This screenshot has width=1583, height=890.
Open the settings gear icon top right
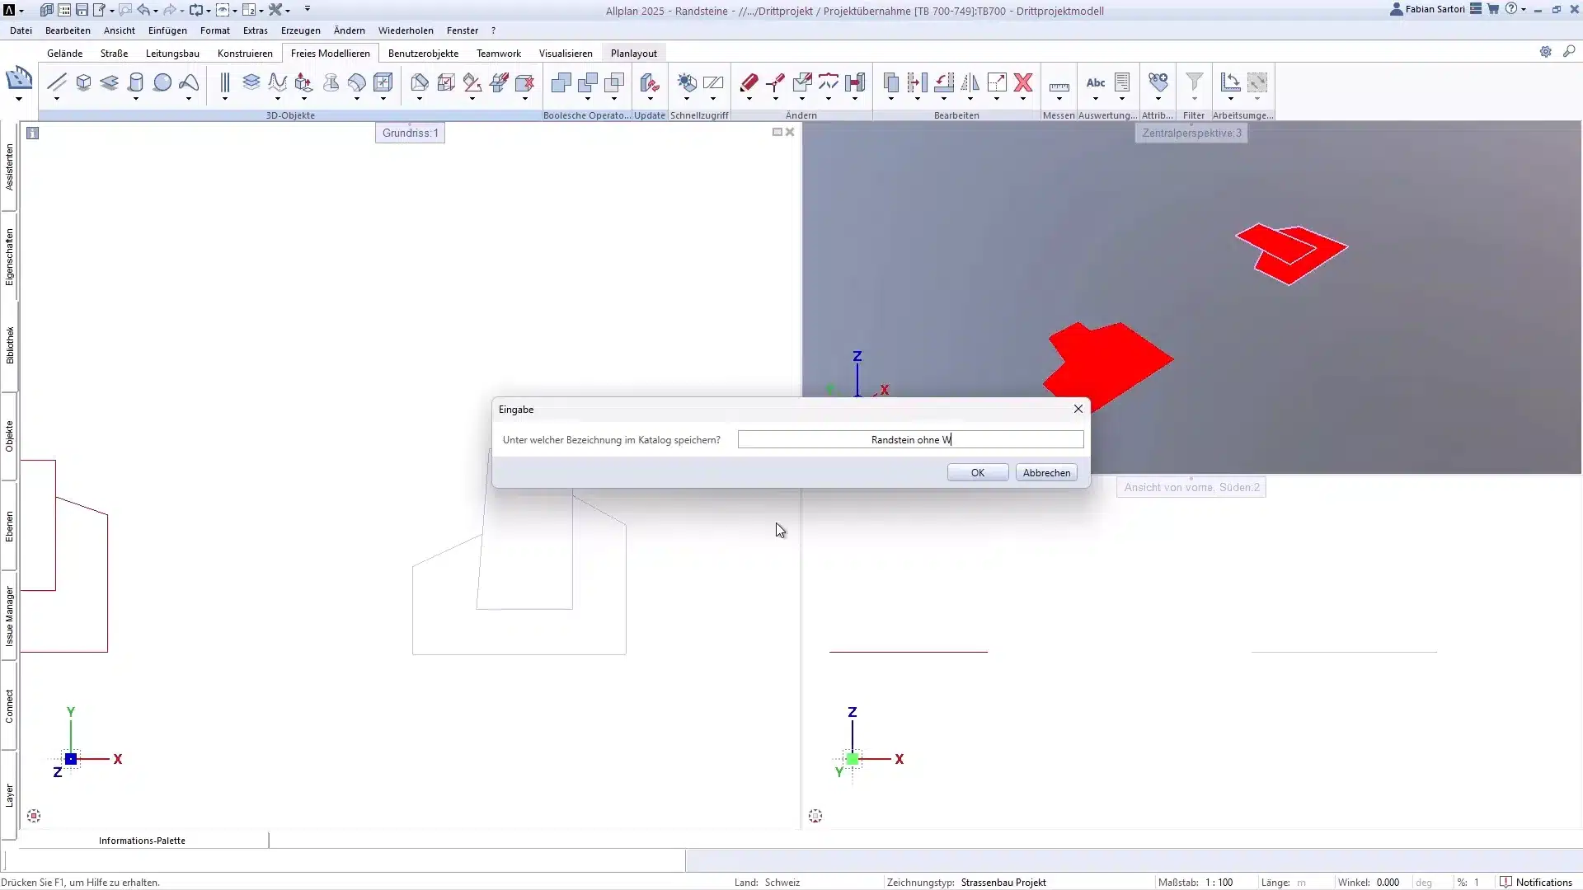tap(1548, 51)
